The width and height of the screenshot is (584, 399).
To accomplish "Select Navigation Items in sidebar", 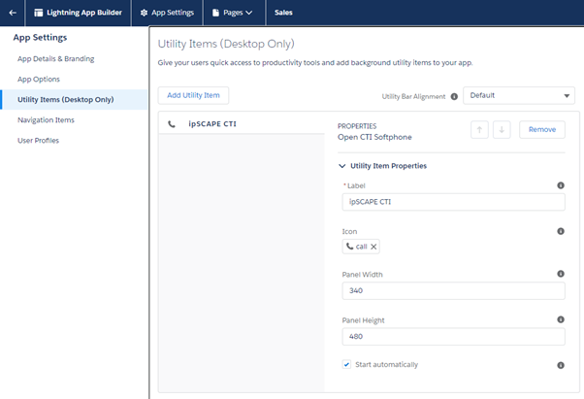I will pos(46,119).
